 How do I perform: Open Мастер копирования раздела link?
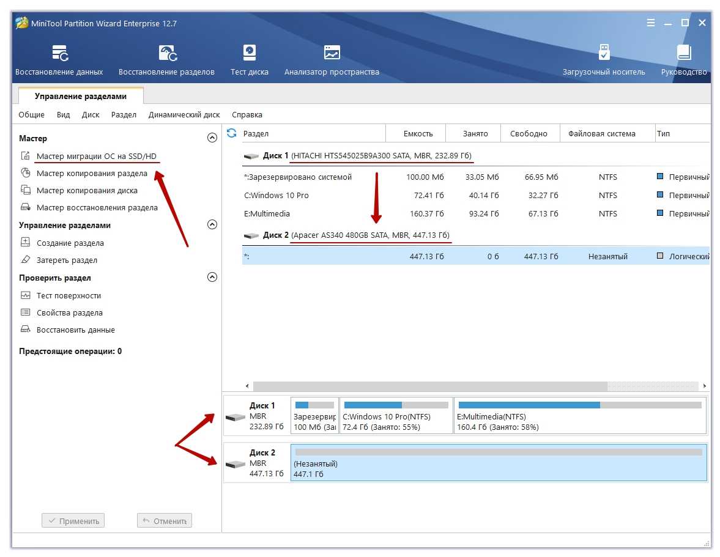click(92, 173)
